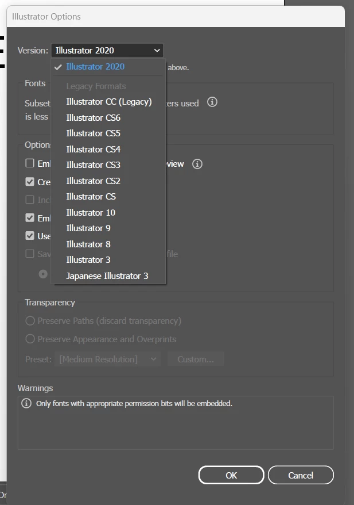The width and height of the screenshot is (354, 505).
Task: Click the info icon in the Warnings box
Action: coord(26,403)
